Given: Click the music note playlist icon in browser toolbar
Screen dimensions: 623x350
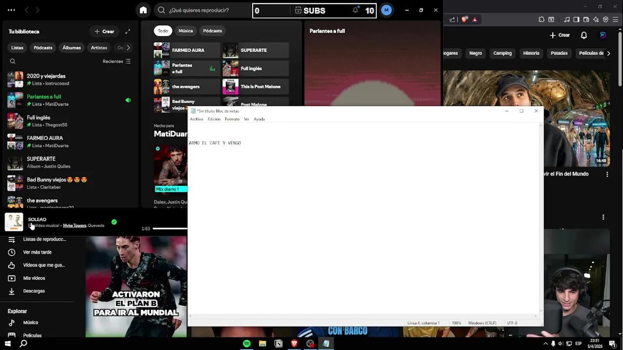Looking at the screenshot, I should pos(567,19).
